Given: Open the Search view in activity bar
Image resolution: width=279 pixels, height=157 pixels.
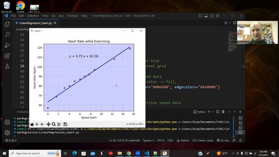Looking at the screenshot, I should tap(7, 34).
